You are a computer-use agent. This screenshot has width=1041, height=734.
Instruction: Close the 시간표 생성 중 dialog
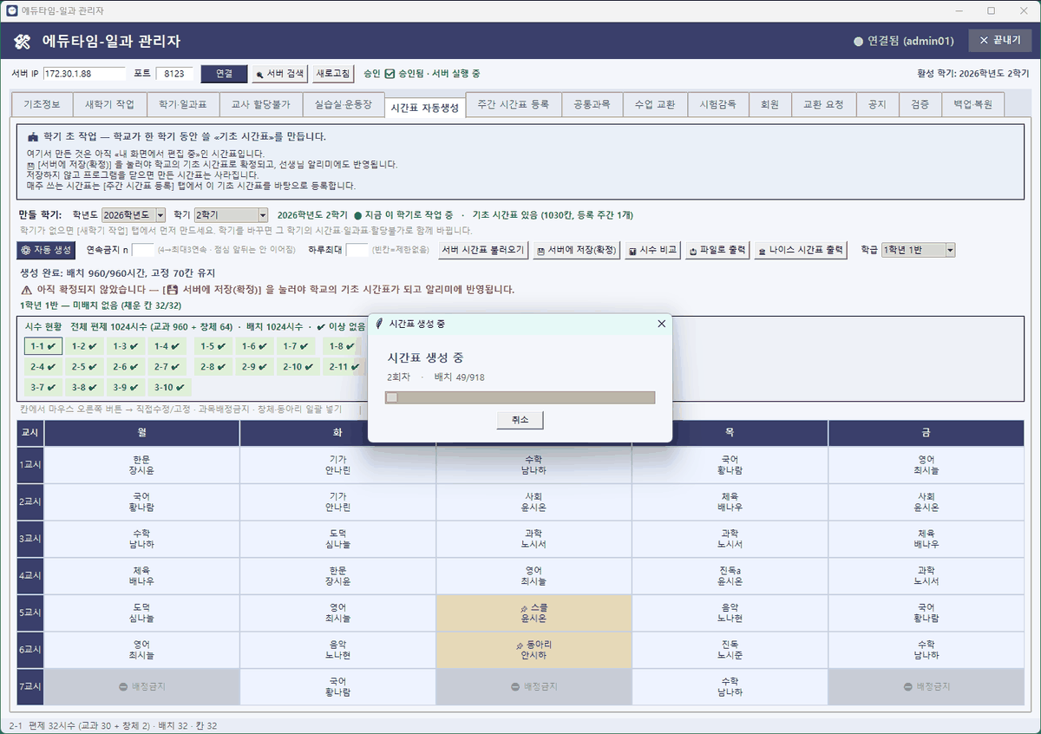pyautogui.click(x=661, y=324)
